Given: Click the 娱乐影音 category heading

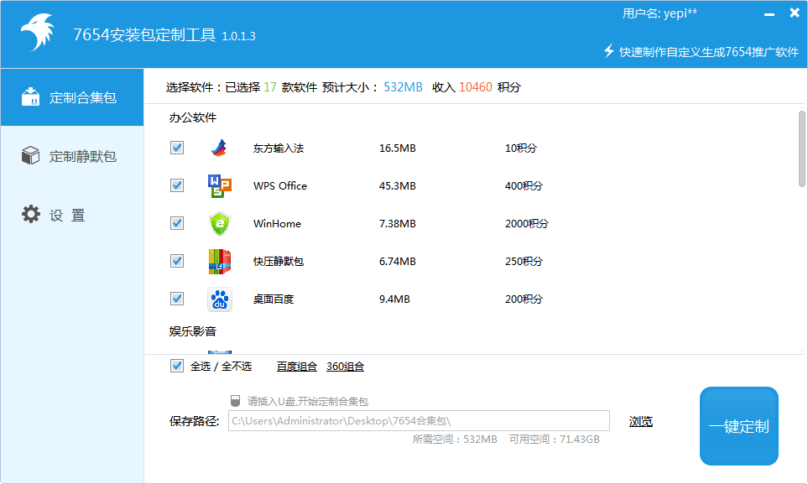Looking at the screenshot, I should click(x=193, y=330).
